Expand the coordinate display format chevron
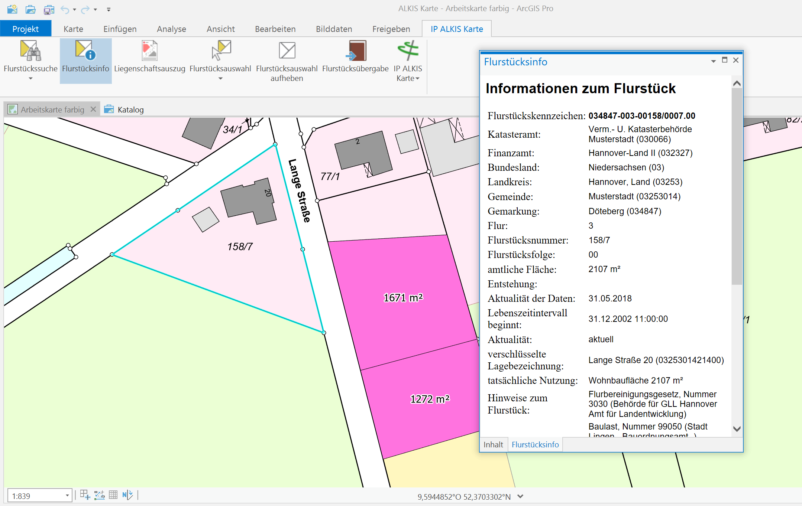The width and height of the screenshot is (802, 506). point(520,496)
